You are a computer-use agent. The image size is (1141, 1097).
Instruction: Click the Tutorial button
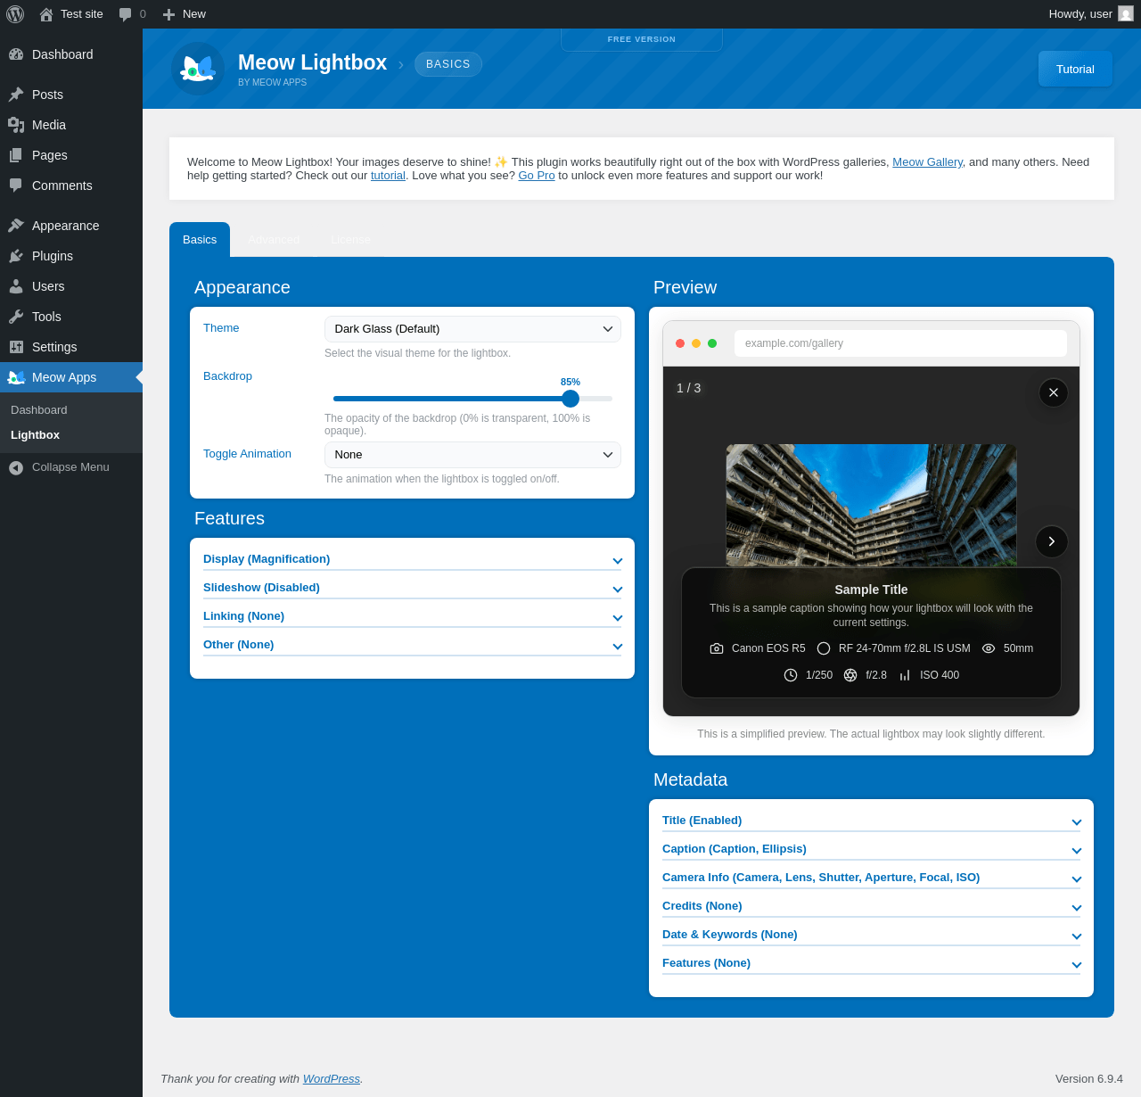[x=1075, y=69]
